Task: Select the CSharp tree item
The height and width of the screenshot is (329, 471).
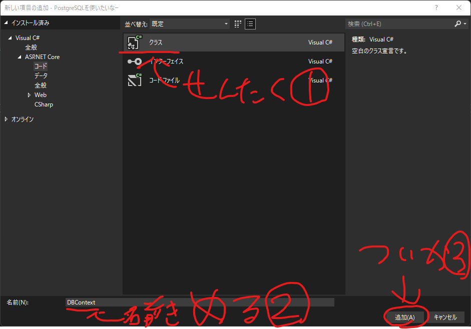Action: (44, 104)
